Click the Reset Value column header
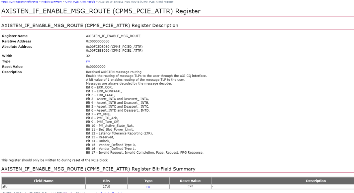Image resolution: width=354 pixels, height=193 pixels. (190, 181)
